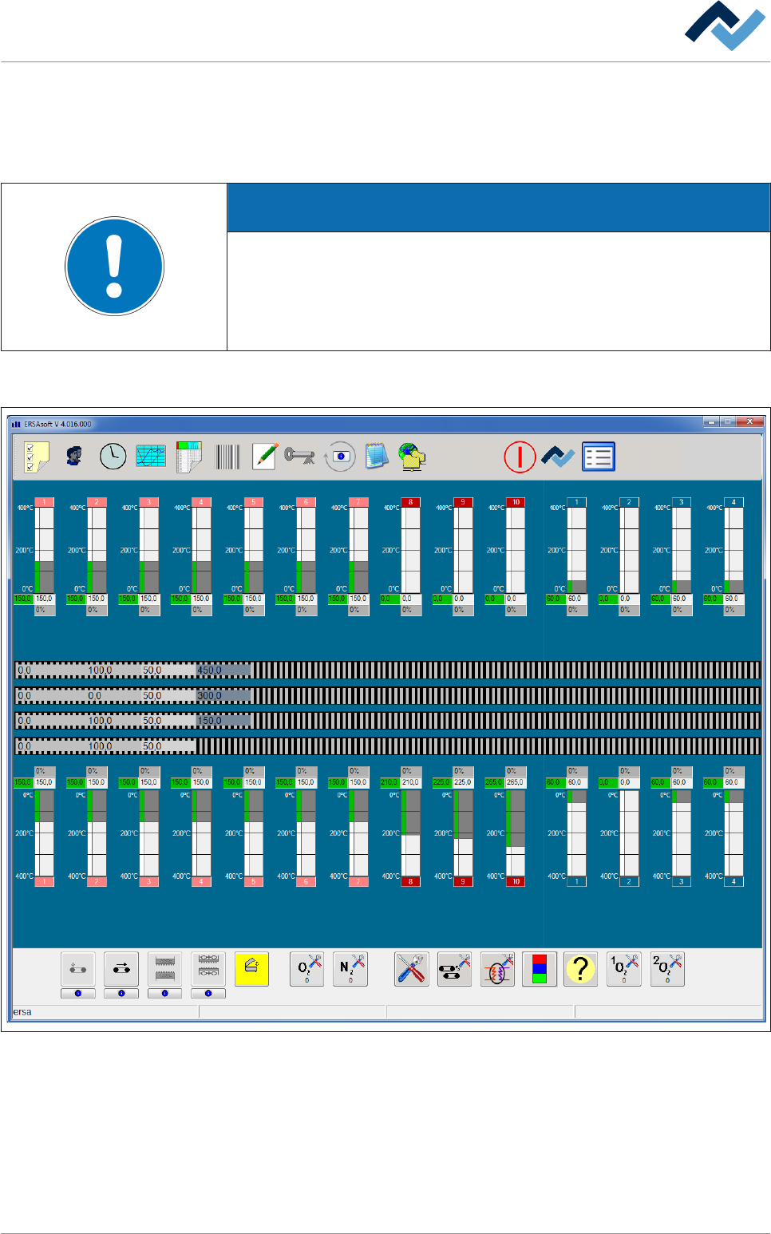Open the 1 O2 sensor service button
The image size is (771, 1234).
point(624,969)
